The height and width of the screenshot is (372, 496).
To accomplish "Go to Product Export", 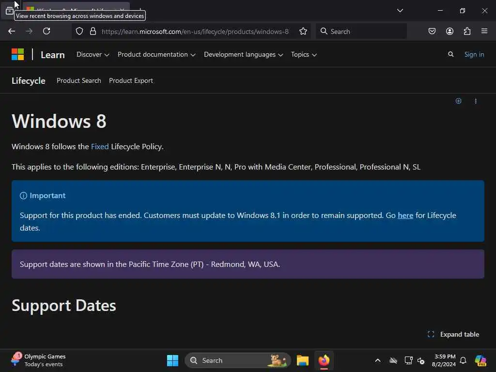I will tap(131, 81).
